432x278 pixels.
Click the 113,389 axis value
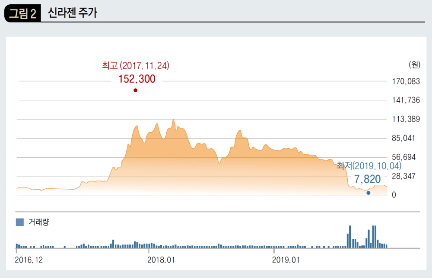(406, 119)
